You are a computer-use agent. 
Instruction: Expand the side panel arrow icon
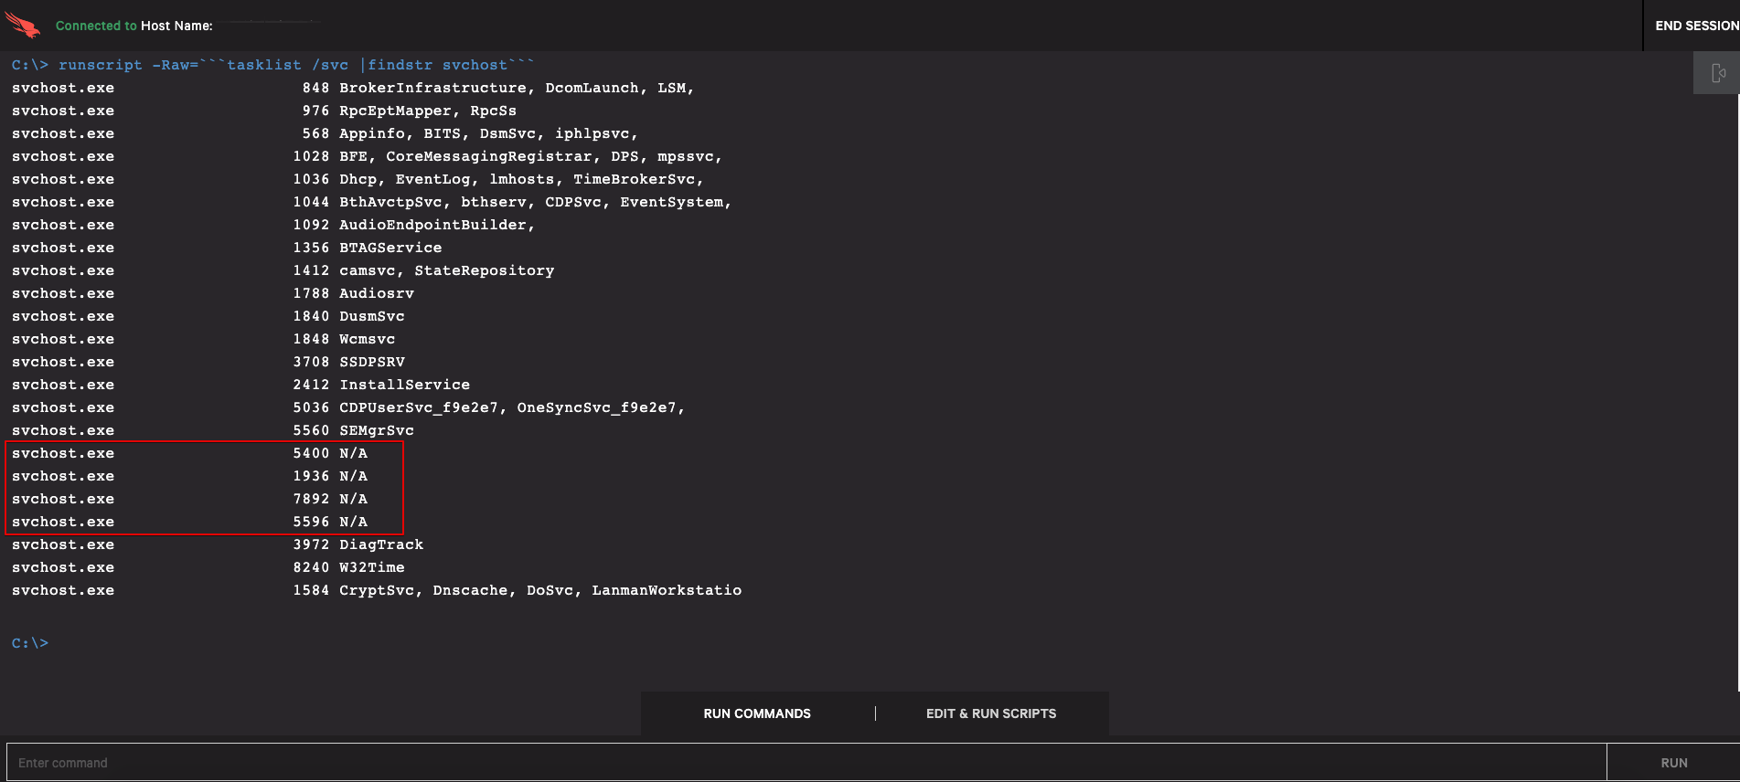pyautogui.click(x=1717, y=73)
